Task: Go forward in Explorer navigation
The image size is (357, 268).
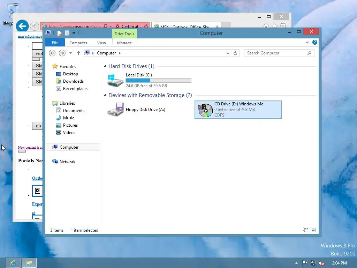Action: click(x=62, y=53)
